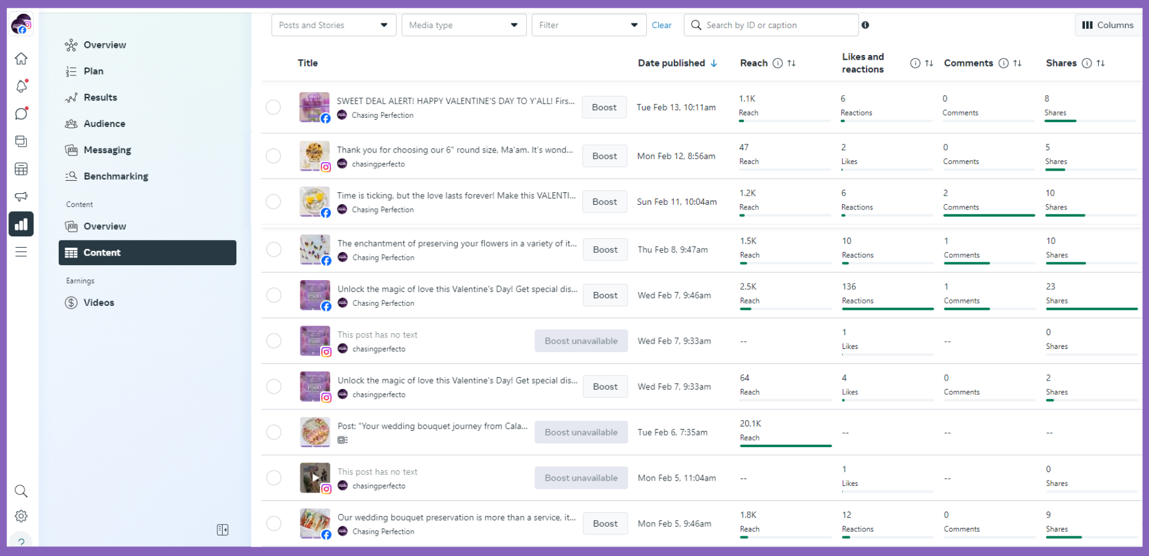Open the inbox chat bubble icon
Image resolution: width=1149 pixels, height=556 pixels.
[x=21, y=114]
